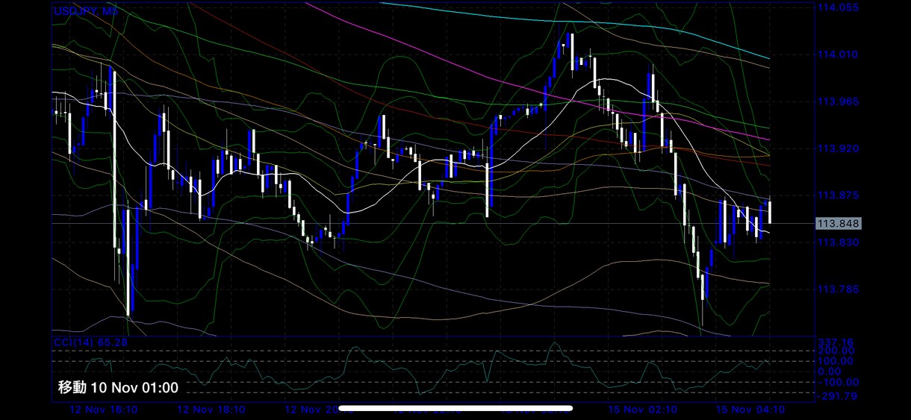This screenshot has width=911, height=420.
Task: Tap the 114.055 price axis label
Action: [x=838, y=7]
